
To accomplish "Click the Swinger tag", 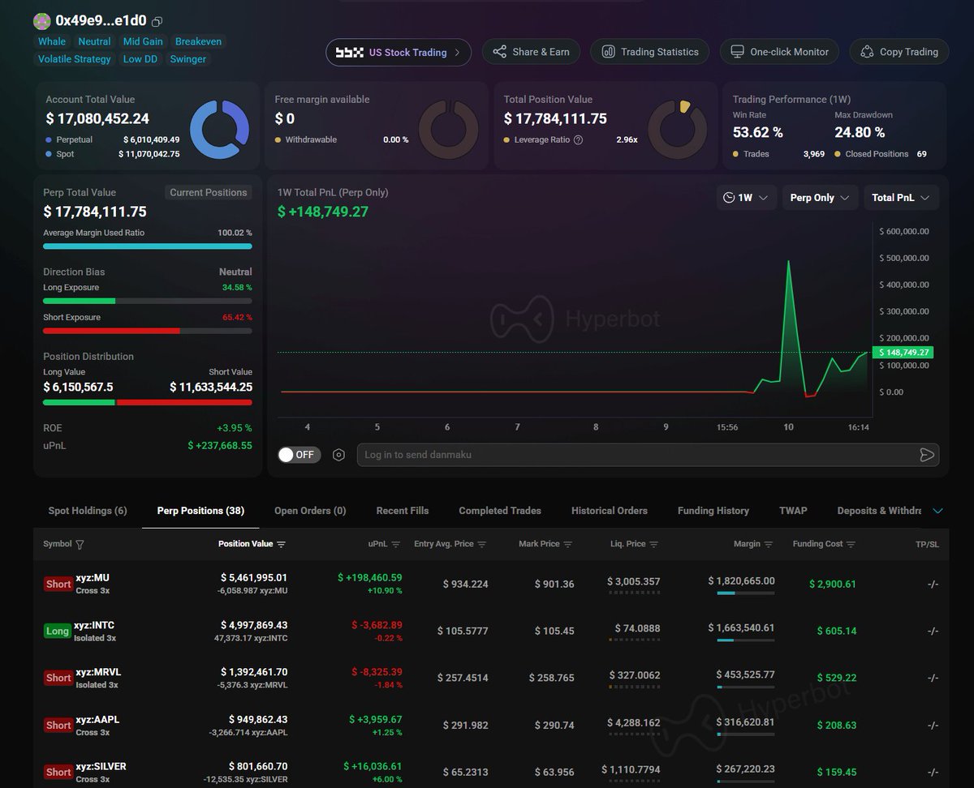I will 188,59.
